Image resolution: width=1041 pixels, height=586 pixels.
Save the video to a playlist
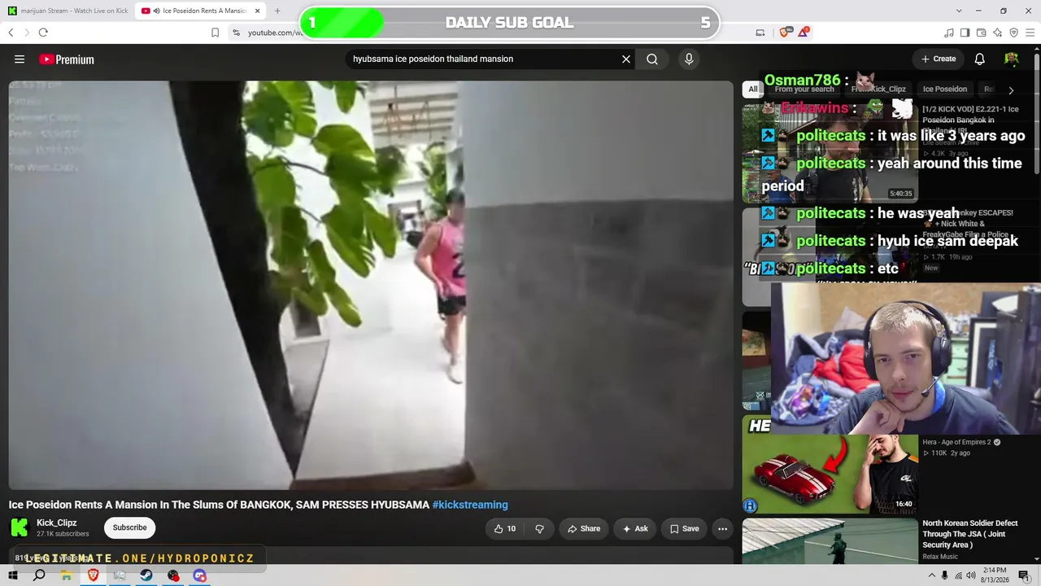(x=684, y=528)
